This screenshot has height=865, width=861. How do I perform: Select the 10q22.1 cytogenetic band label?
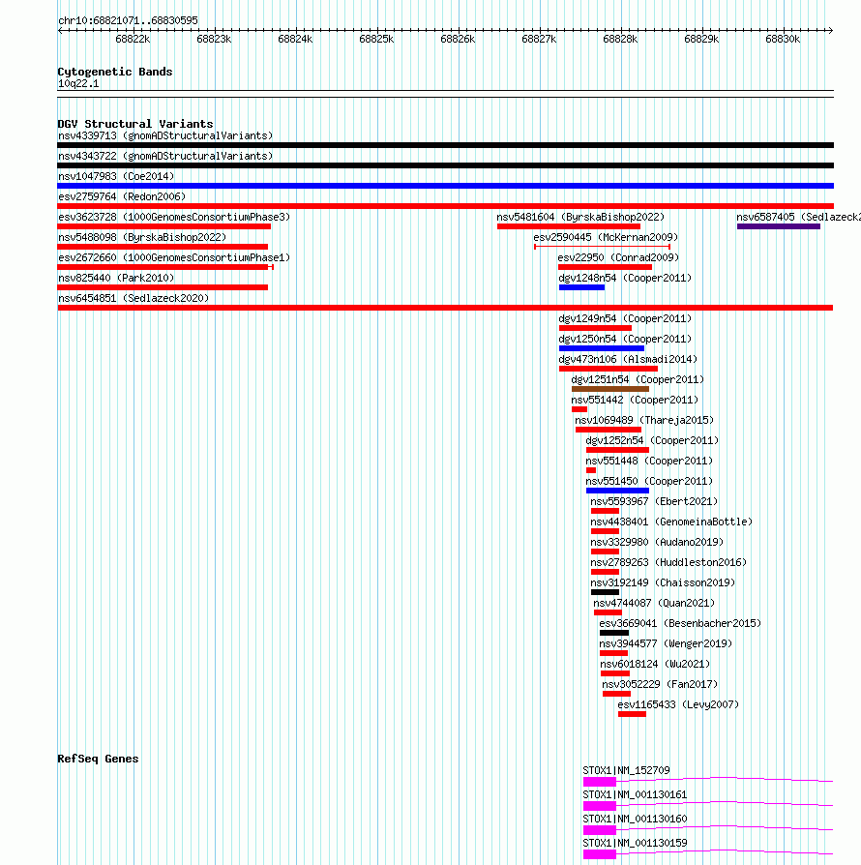click(x=78, y=84)
